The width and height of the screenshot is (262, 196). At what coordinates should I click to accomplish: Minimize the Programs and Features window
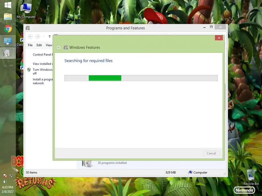click(x=204, y=27)
